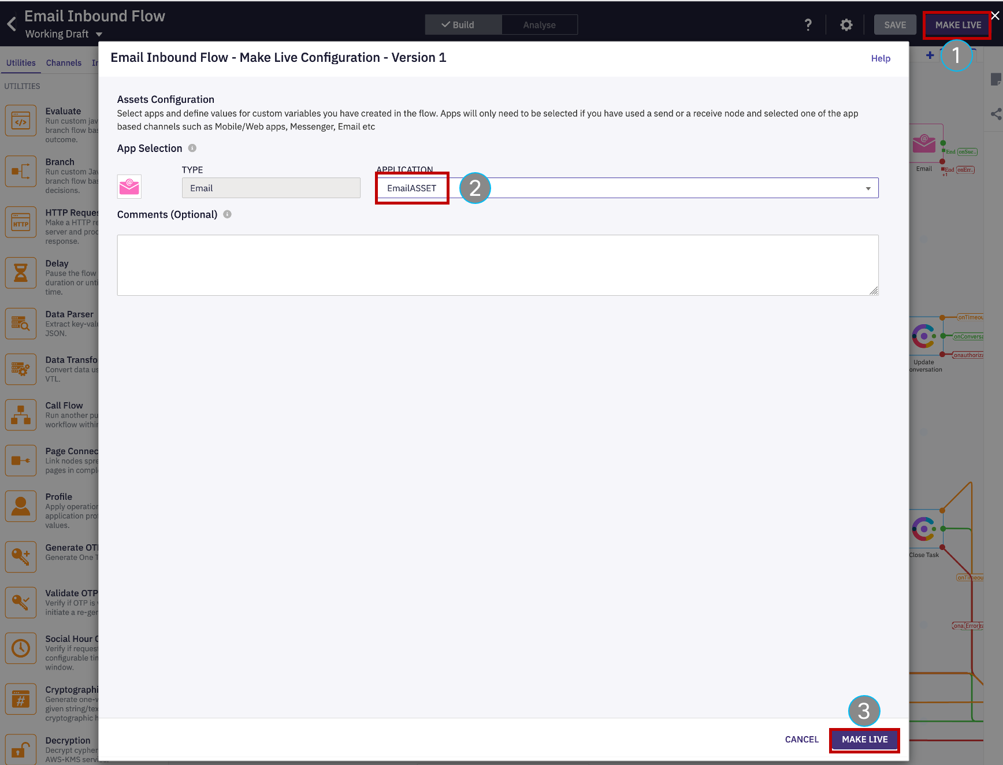Image resolution: width=1003 pixels, height=765 pixels.
Task: Click the Comments info icon
Action: click(x=228, y=214)
